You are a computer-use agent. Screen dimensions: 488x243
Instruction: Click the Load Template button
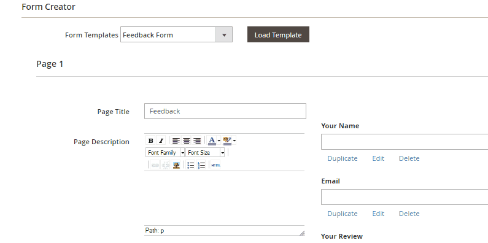[278, 34]
